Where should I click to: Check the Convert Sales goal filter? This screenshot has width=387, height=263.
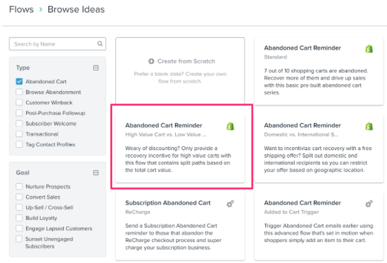19,197
